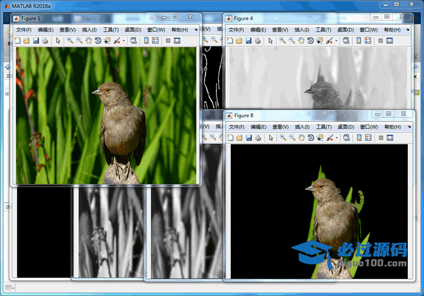The image size is (424, 296).
Task: Expand Brush tool color dropdown in Figure 1
Action: (123, 41)
